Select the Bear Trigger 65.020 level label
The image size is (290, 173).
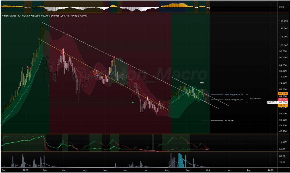[x=234, y=94]
